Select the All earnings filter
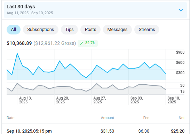The height and width of the screenshot is (134, 191). point(14,30)
